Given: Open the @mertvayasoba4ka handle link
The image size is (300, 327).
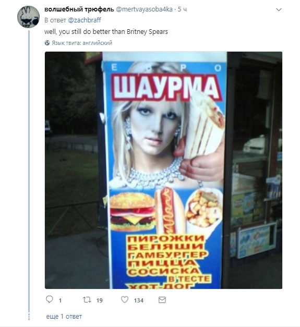Looking at the screenshot, I should coord(144,9).
